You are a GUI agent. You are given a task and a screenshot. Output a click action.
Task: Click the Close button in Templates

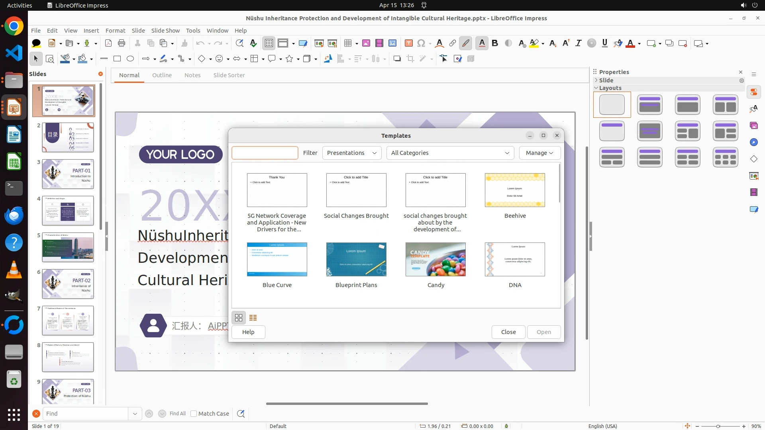coord(508,332)
